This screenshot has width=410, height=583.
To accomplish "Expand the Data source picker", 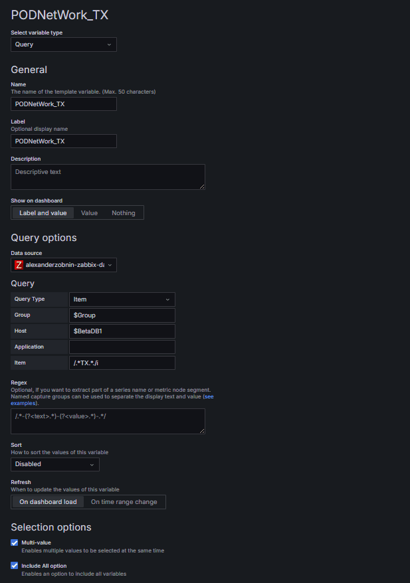I will point(64,264).
